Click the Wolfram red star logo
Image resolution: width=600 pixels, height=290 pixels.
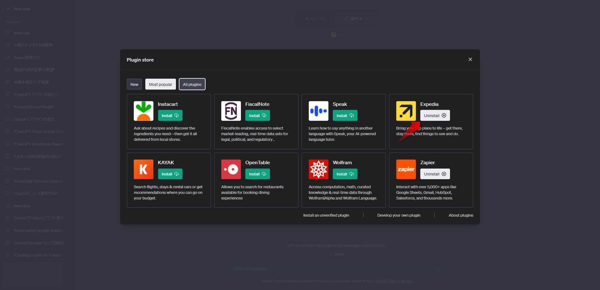[x=318, y=169]
